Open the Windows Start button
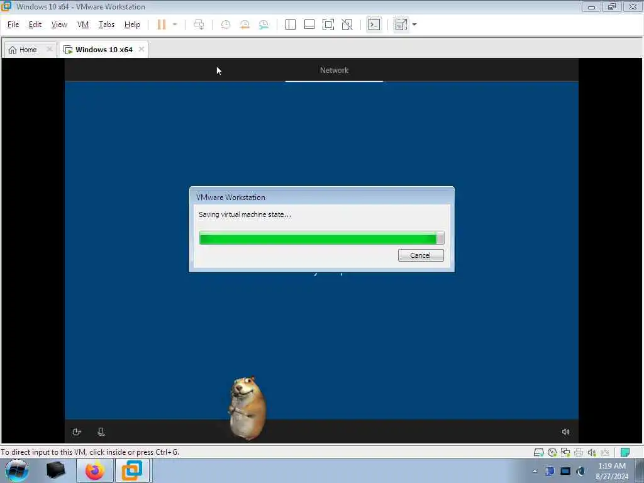Viewport: 644px width, 483px height. point(17,470)
